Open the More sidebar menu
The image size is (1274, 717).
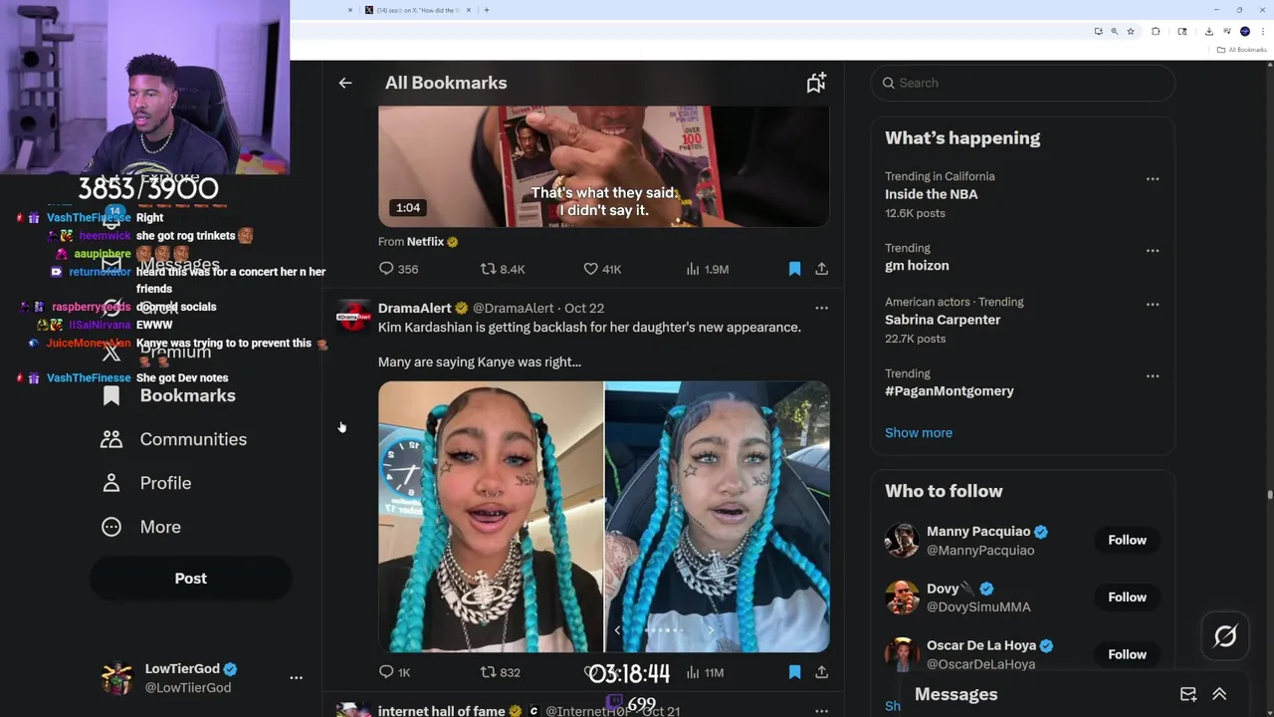pyautogui.click(x=142, y=527)
